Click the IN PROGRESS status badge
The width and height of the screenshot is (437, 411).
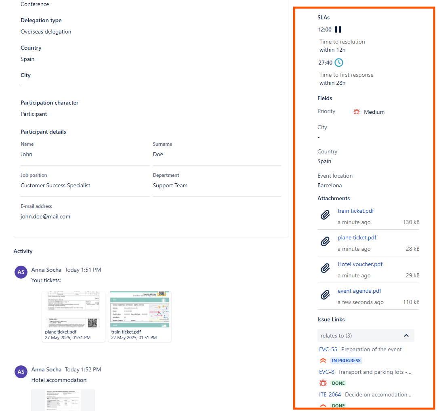tap(346, 360)
